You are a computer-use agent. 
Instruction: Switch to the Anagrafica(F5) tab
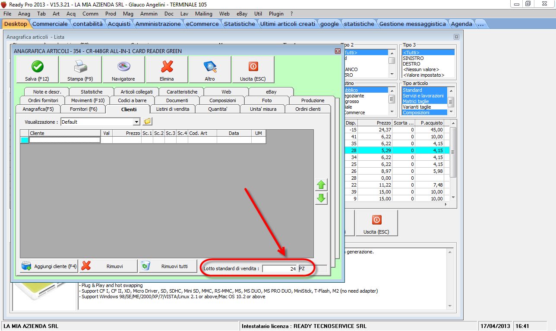pos(38,109)
